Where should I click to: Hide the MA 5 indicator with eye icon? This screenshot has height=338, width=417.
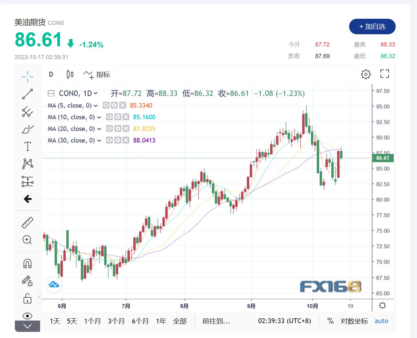pos(106,105)
